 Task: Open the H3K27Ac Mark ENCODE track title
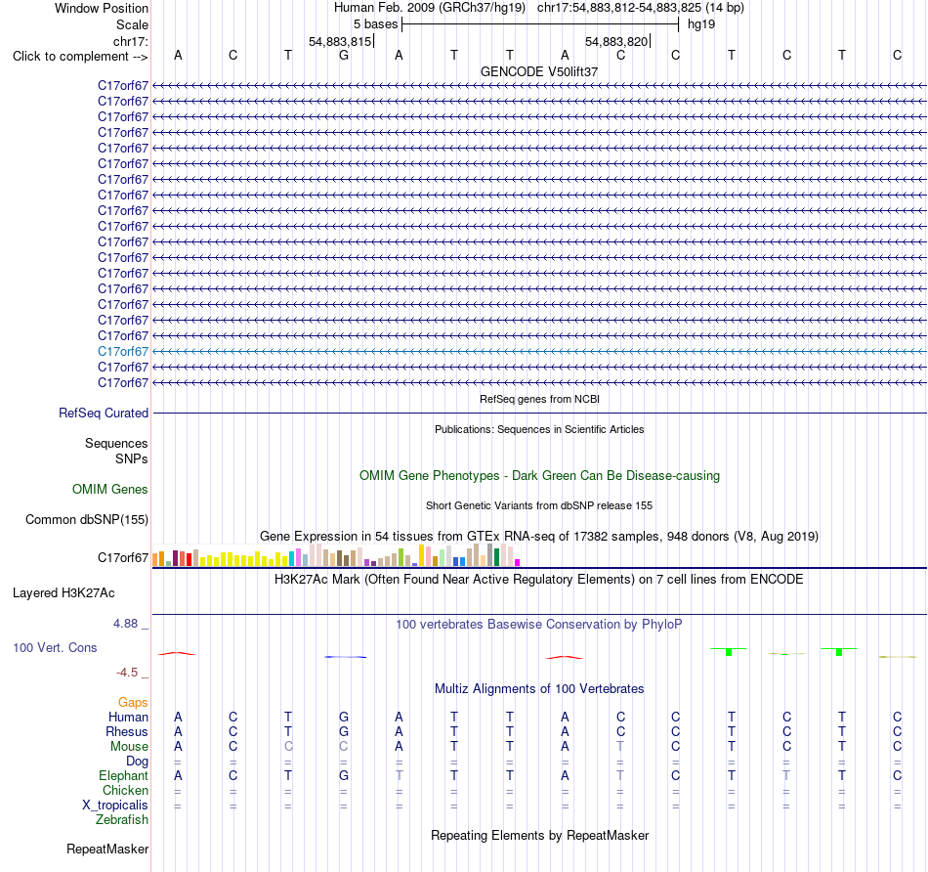538,580
